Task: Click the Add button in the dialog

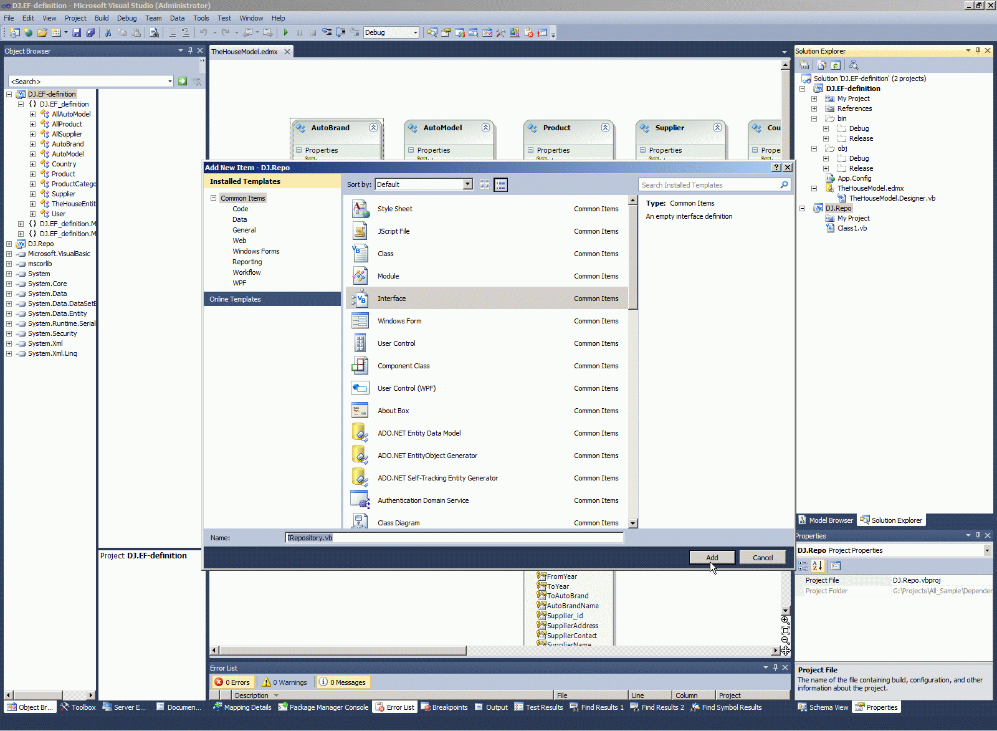Action: coord(712,558)
